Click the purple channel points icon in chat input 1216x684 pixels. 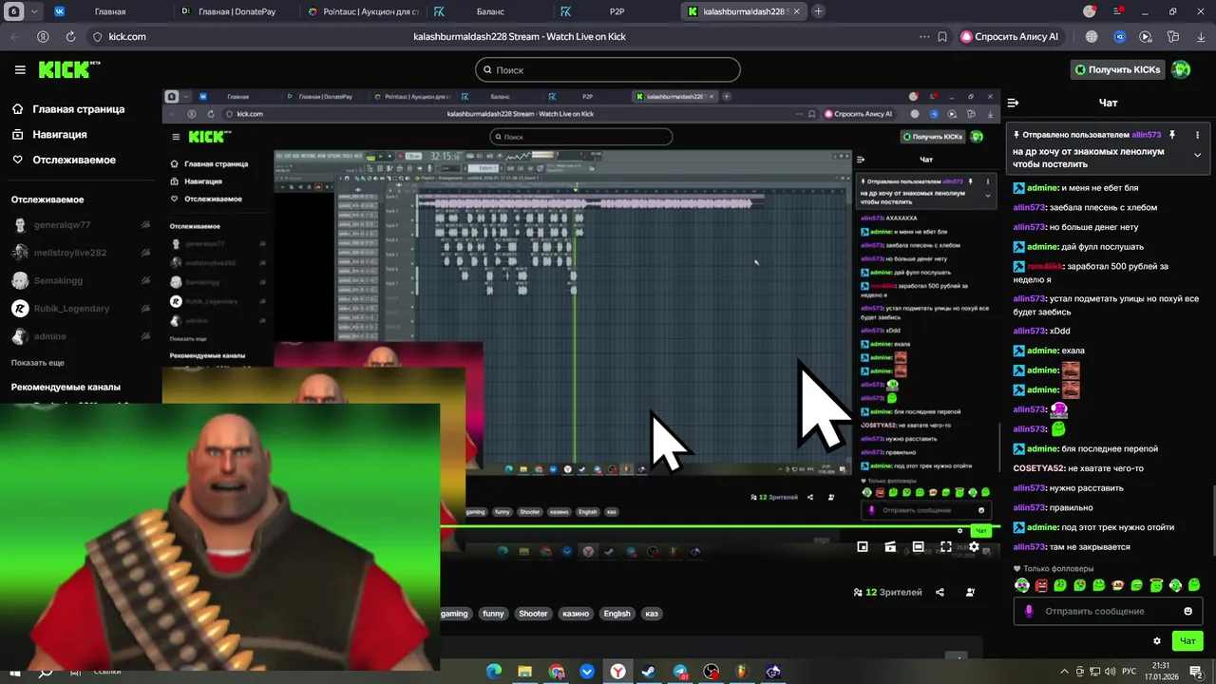tap(1029, 611)
